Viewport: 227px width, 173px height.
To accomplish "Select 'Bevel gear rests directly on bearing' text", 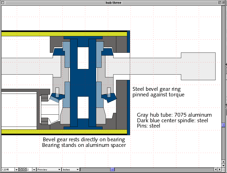I will 84,140.
